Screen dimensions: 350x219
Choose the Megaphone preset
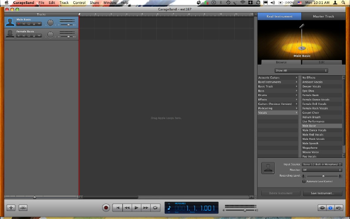[x=322, y=148]
